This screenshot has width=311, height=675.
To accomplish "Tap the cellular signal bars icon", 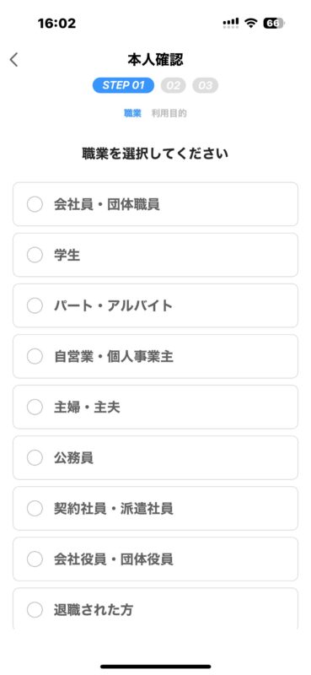I will [x=231, y=24].
